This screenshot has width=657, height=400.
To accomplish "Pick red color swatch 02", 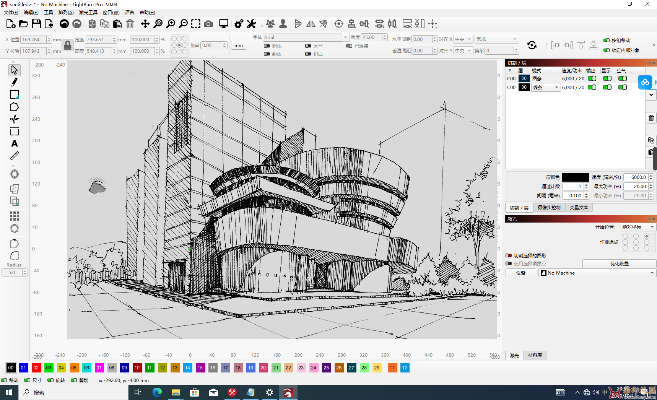I will [x=36, y=368].
